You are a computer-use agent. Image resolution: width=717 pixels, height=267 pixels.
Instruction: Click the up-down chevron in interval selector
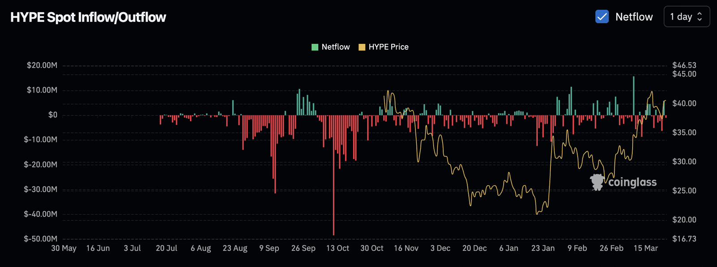pyautogui.click(x=700, y=17)
